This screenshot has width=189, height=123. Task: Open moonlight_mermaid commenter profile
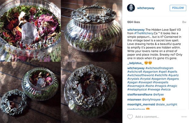[x=141, y=105]
